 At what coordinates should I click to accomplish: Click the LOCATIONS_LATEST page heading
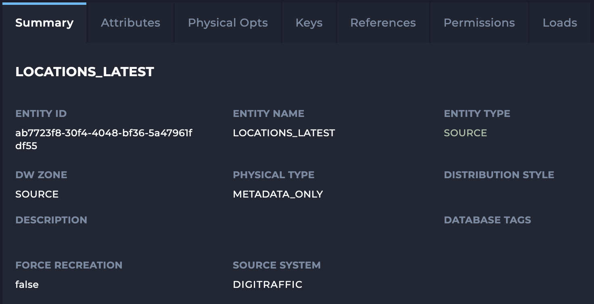coord(85,71)
